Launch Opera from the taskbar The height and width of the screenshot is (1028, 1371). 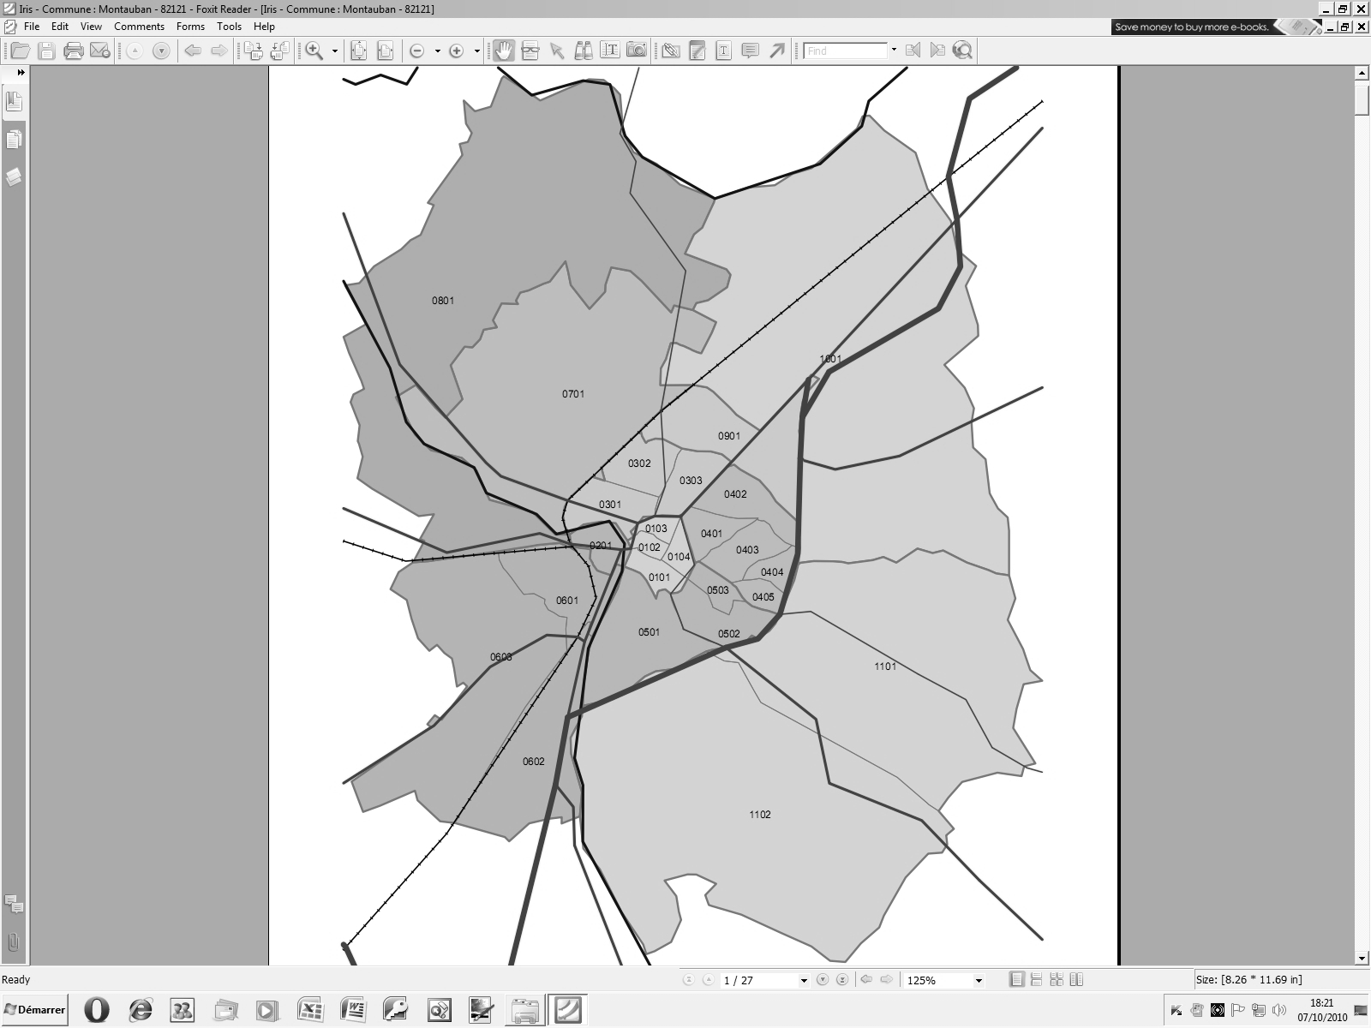(x=96, y=1010)
